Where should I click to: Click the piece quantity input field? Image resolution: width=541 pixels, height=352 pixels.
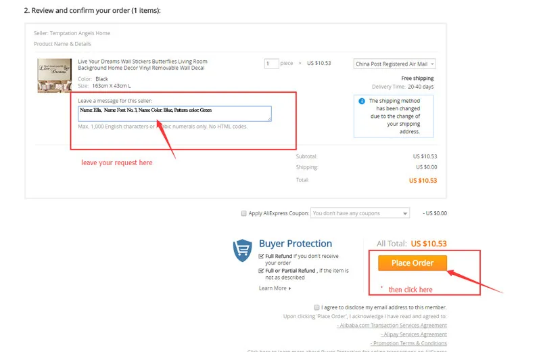click(272, 64)
